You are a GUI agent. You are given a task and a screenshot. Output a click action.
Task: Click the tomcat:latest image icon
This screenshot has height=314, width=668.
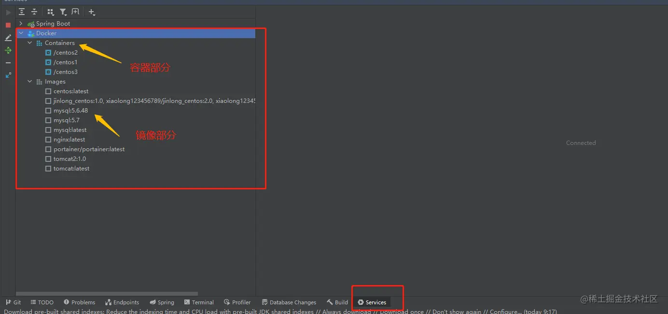tap(48, 169)
